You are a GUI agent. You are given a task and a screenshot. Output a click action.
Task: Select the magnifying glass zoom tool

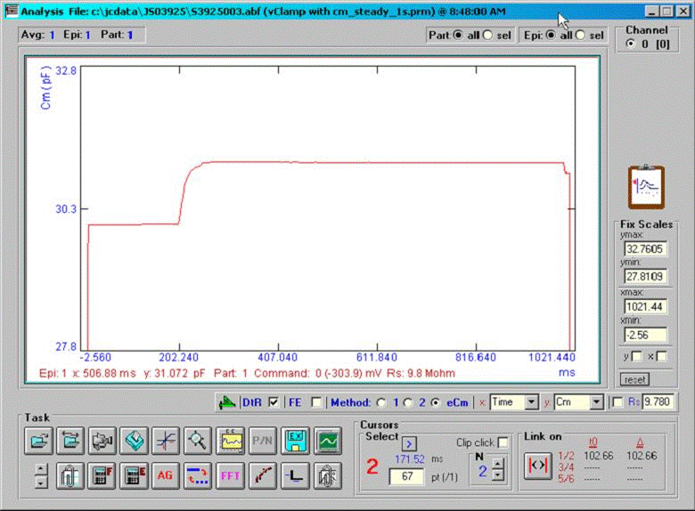[x=198, y=441]
